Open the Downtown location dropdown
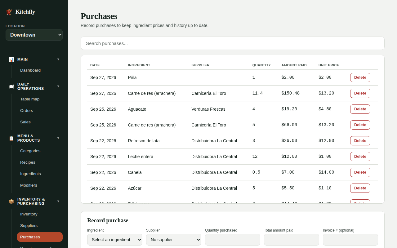Screen dimensions: 397x248 pyautogui.click(x=34, y=35)
